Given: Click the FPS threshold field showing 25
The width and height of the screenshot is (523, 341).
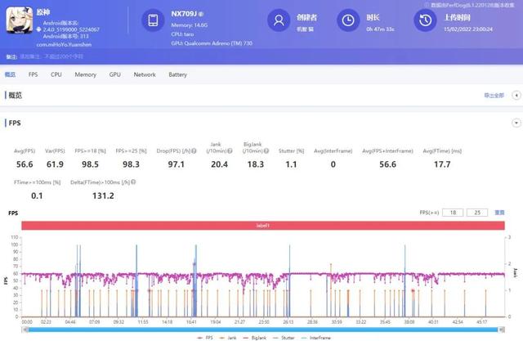Looking at the screenshot, I should (x=477, y=213).
